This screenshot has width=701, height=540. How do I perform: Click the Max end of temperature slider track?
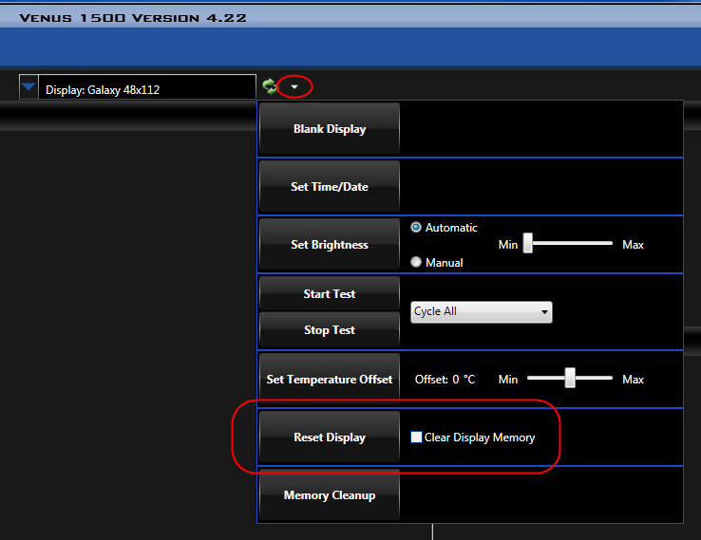point(610,379)
